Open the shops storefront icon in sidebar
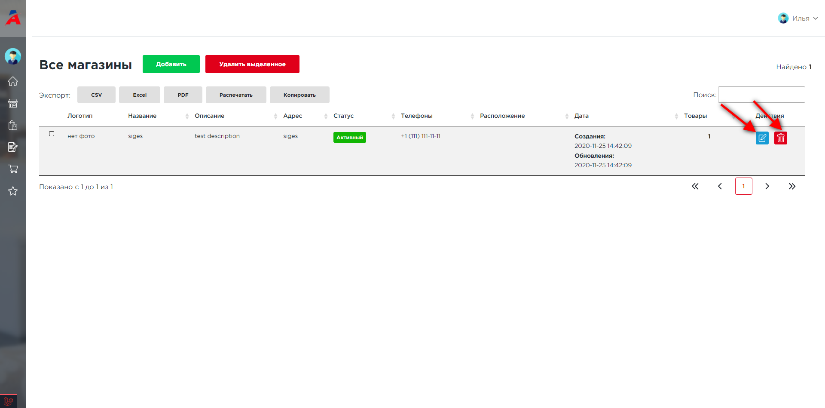825x408 pixels. point(13,103)
